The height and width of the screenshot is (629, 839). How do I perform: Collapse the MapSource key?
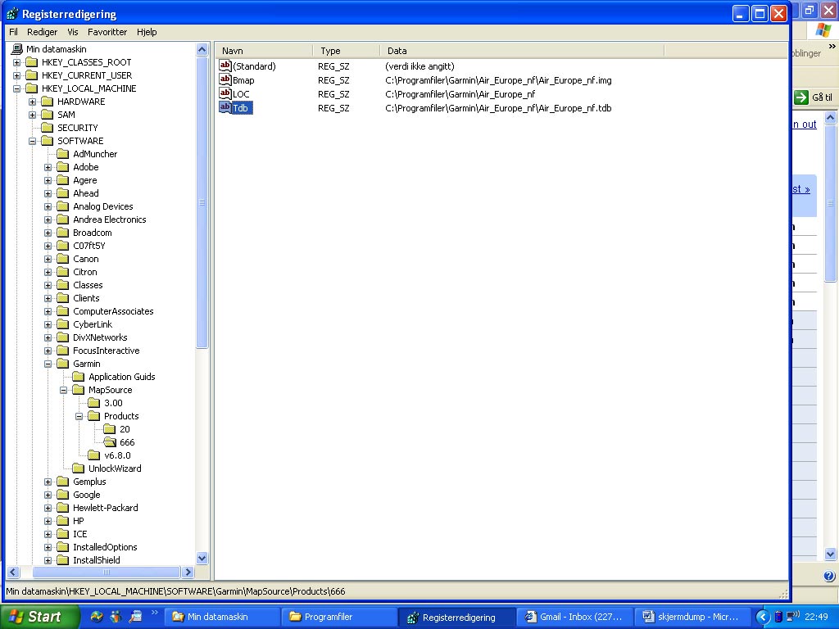(x=63, y=390)
